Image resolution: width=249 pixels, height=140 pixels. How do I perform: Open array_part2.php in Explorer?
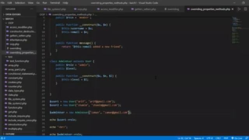[17, 70]
